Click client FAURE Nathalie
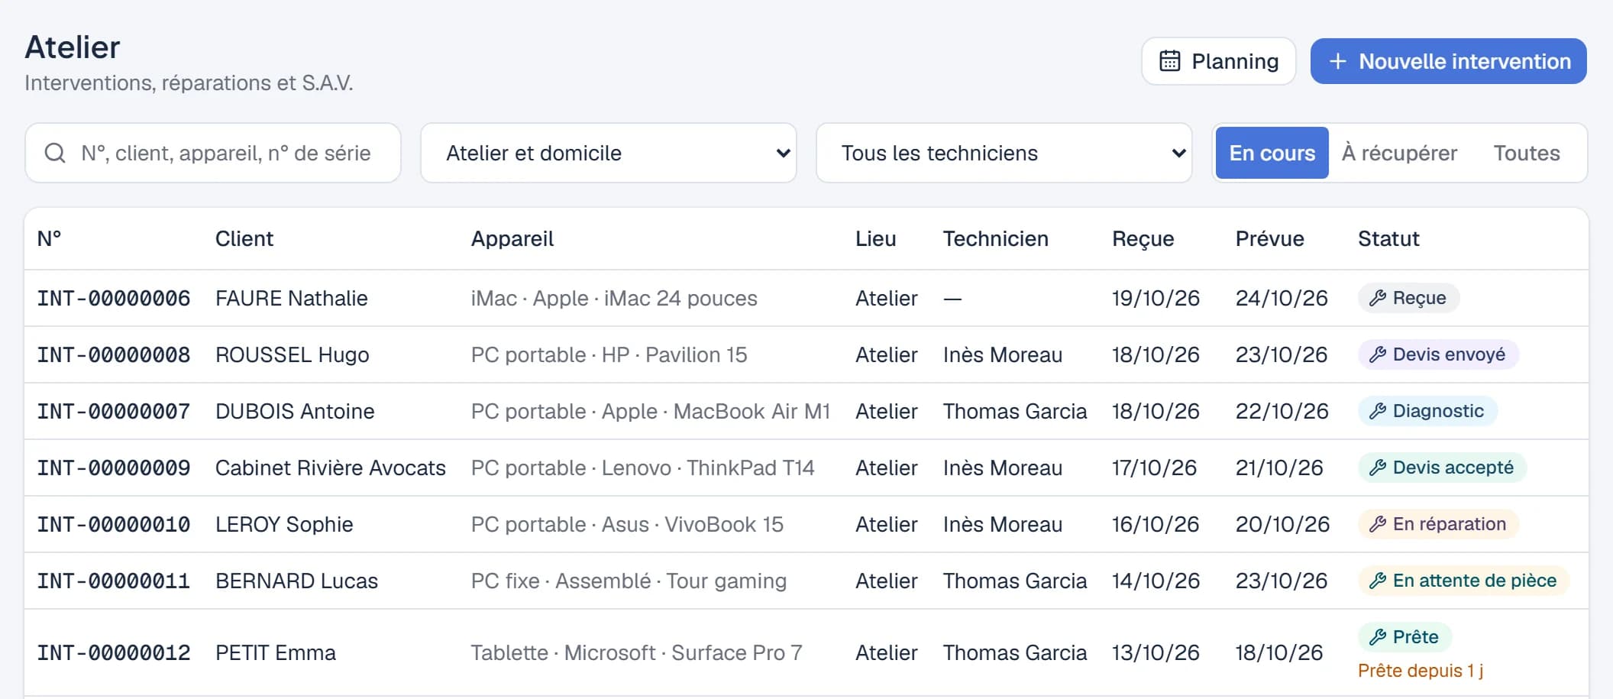The height and width of the screenshot is (699, 1613). [x=292, y=298]
